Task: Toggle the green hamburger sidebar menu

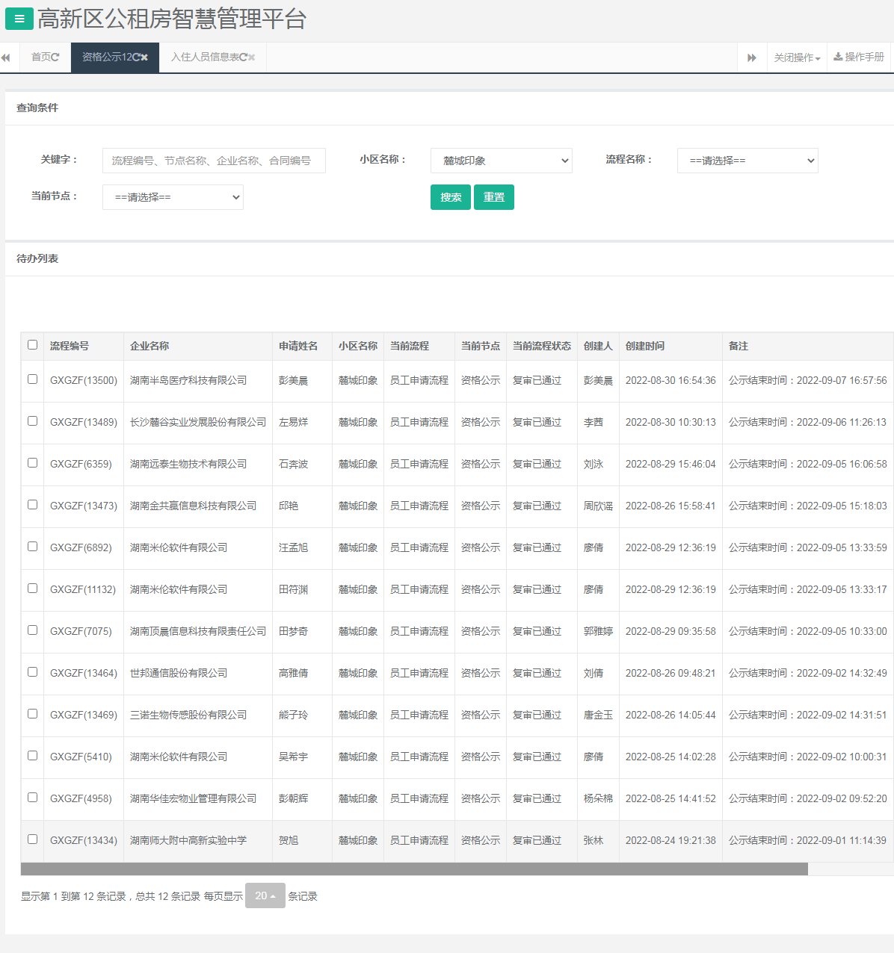Action: [19, 19]
